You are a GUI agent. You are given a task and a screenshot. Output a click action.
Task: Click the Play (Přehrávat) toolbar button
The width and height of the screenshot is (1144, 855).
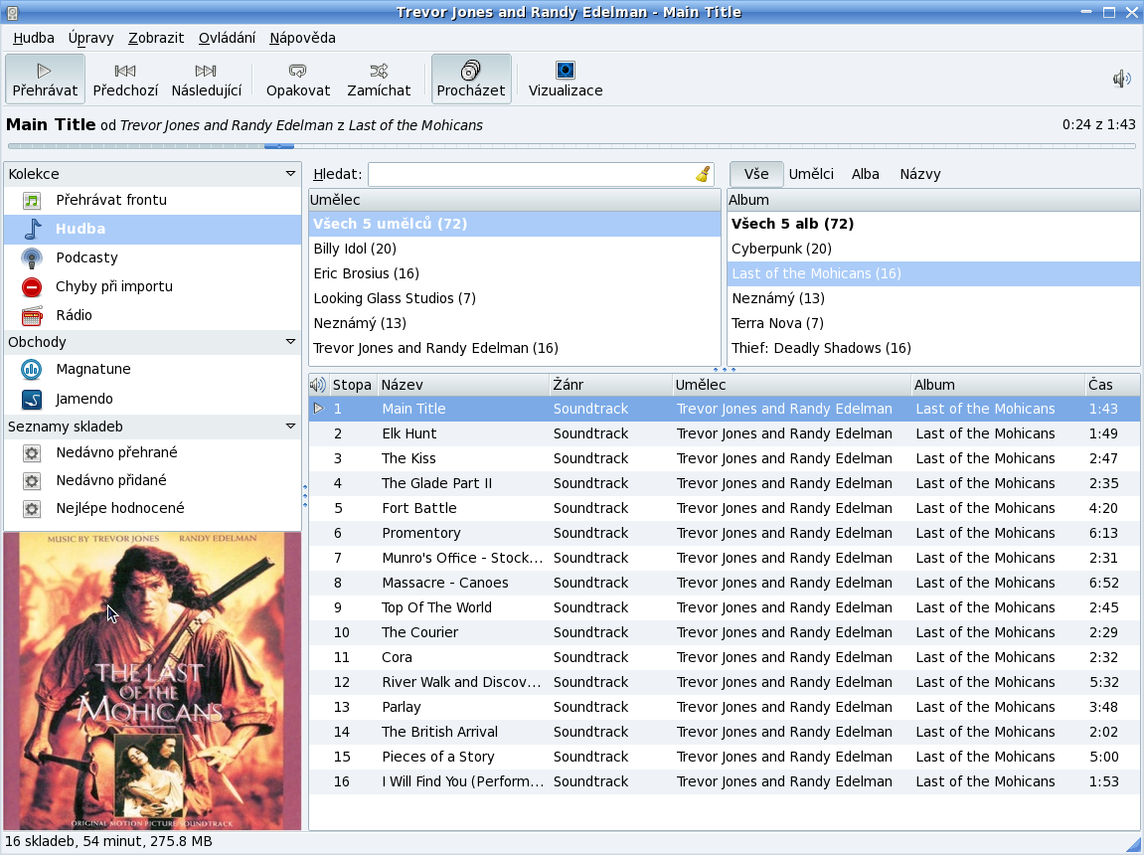pyautogui.click(x=45, y=80)
